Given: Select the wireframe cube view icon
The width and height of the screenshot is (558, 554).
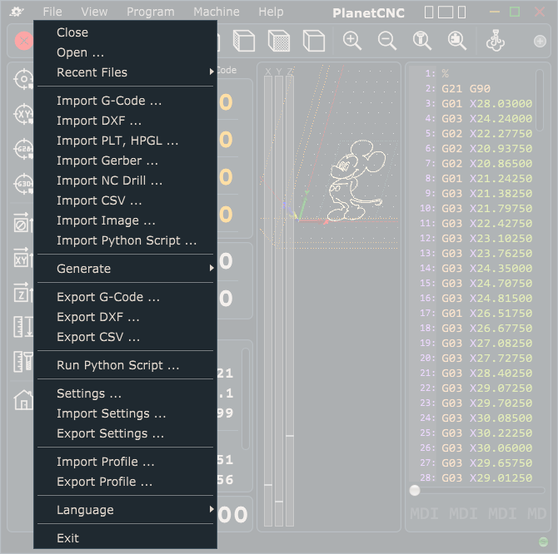Looking at the screenshot, I should coord(314,41).
